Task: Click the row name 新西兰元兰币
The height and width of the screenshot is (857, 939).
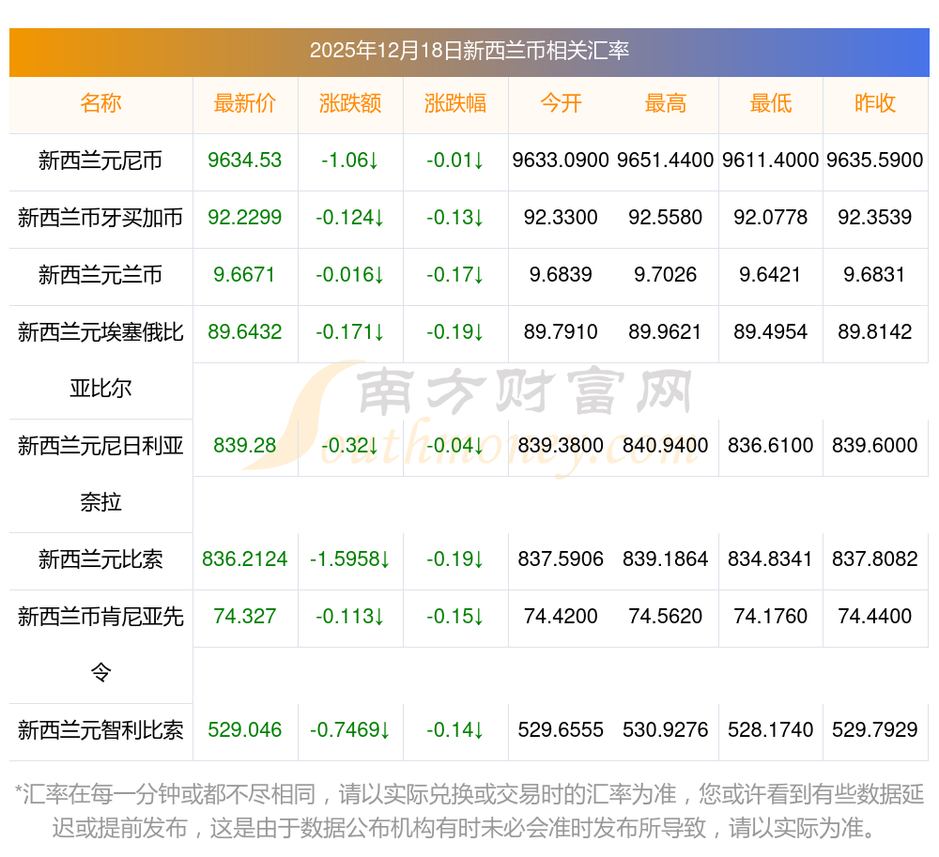Action: point(100,275)
